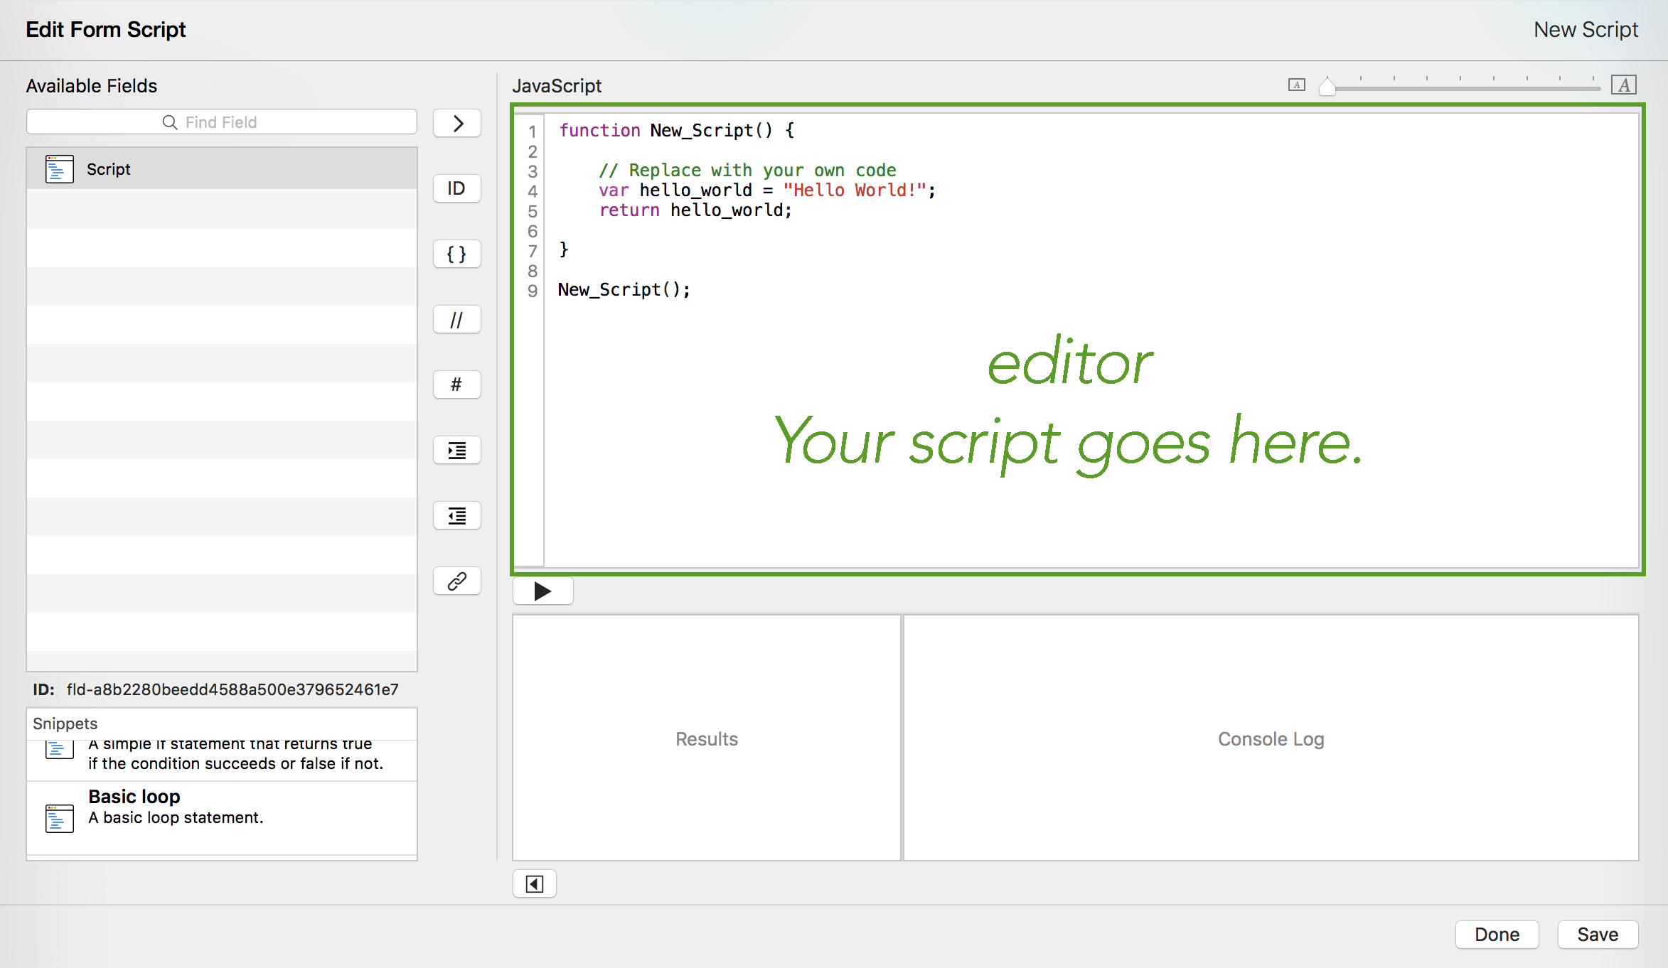Screen dimensions: 1668x968
Task: Click the large font size icon
Action: pos(1624,85)
